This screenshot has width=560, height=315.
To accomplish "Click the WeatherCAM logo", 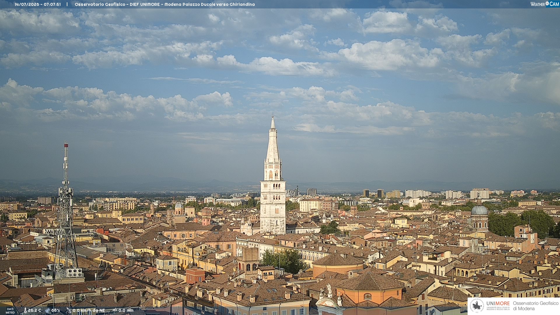I will point(545,4).
